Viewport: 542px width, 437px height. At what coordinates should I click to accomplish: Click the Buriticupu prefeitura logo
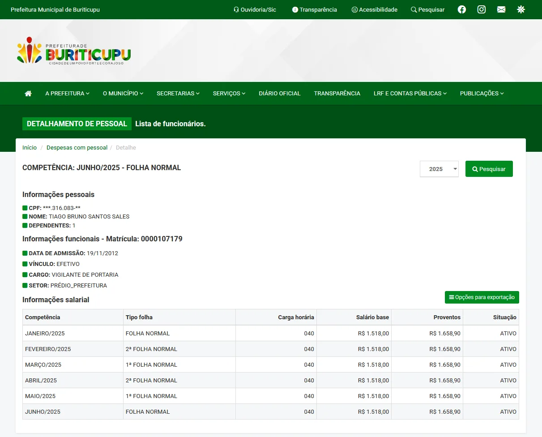(x=74, y=51)
